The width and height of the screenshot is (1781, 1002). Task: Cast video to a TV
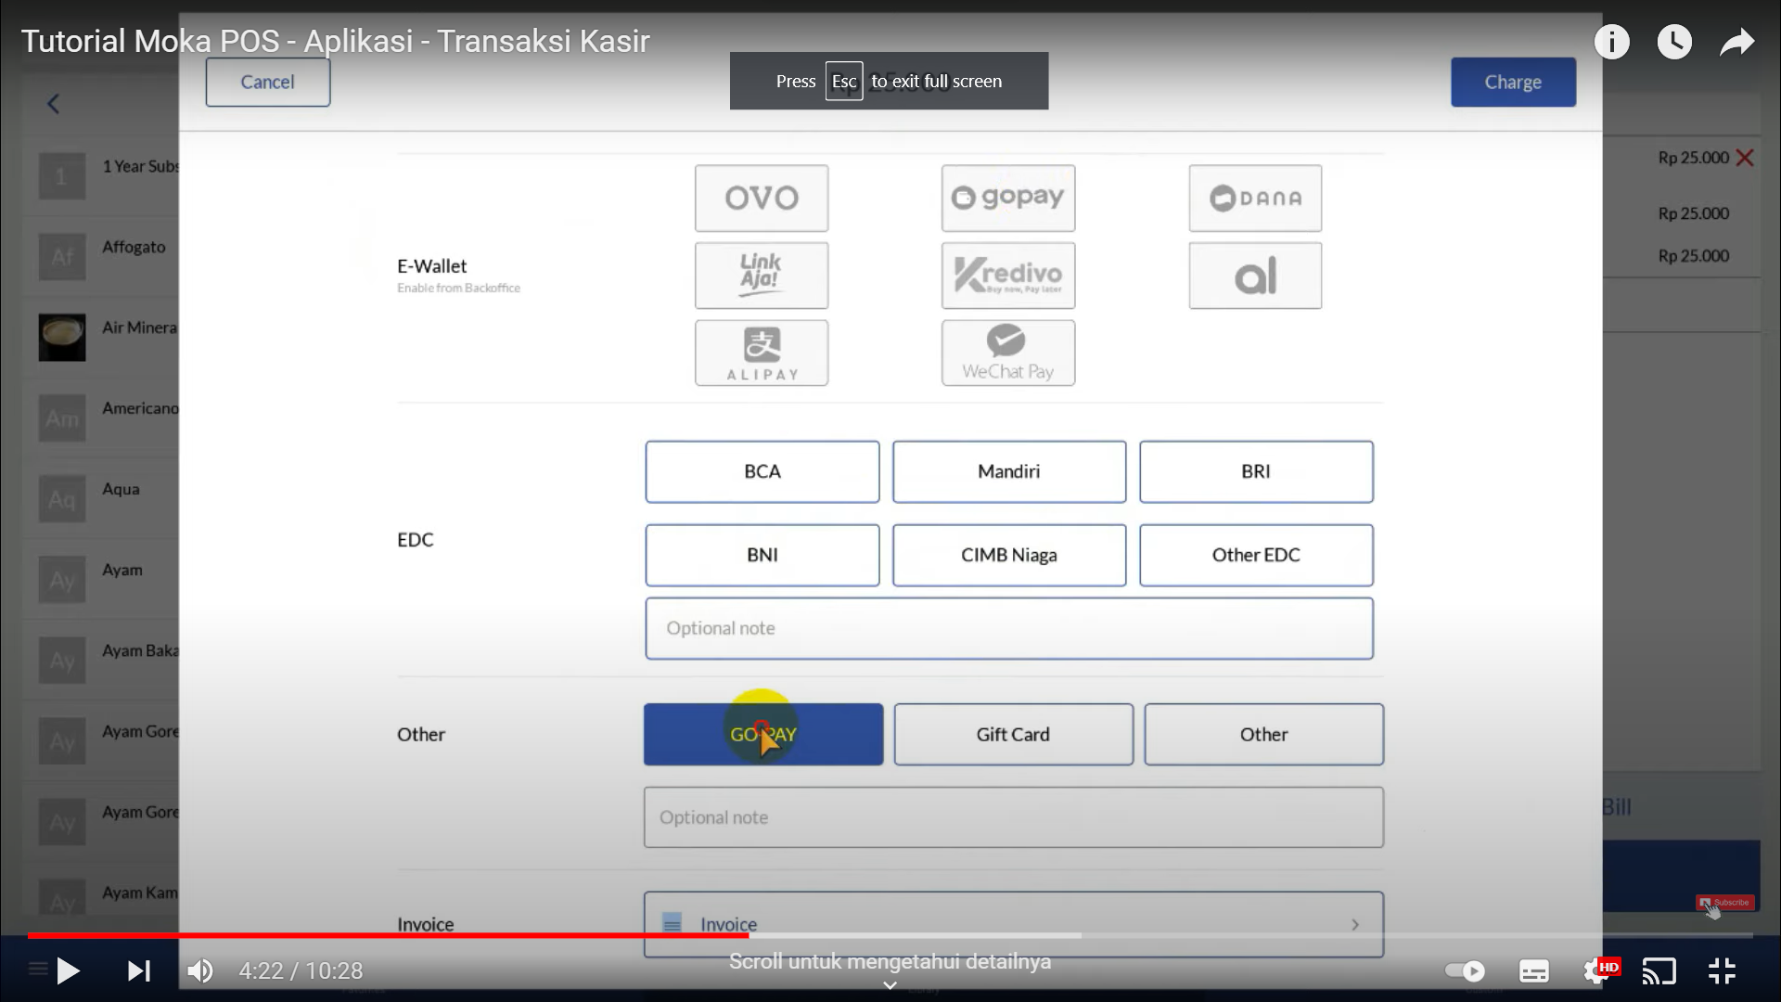(x=1659, y=970)
